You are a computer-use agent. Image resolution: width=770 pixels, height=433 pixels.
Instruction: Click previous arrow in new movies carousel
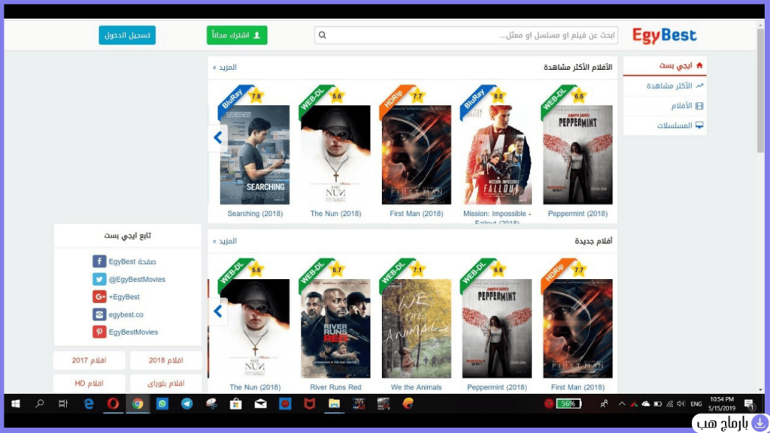(218, 311)
